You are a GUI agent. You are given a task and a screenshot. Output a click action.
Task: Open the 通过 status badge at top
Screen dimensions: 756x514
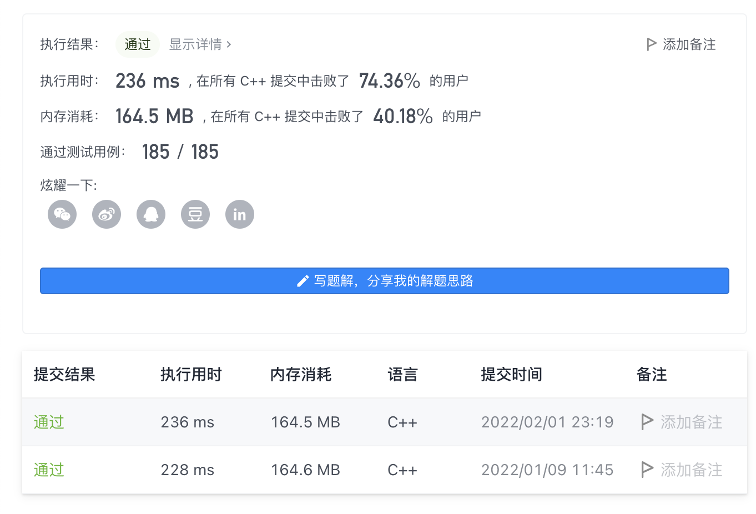click(x=138, y=44)
